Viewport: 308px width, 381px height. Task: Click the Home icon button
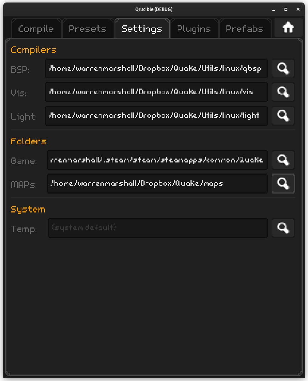click(x=288, y=28)
